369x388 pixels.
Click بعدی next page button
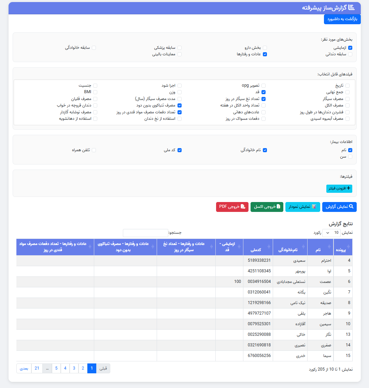24,368
